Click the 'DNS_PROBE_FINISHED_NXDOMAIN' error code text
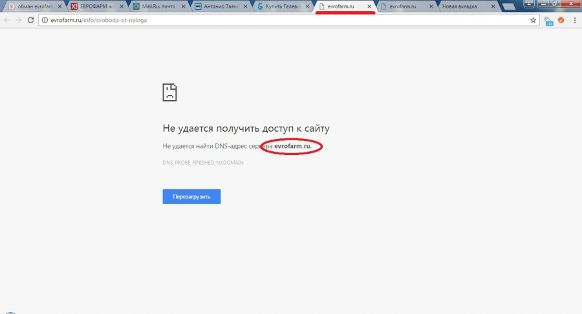The height and width of the screenshot is (314, 582). click(x=203, y=162)
